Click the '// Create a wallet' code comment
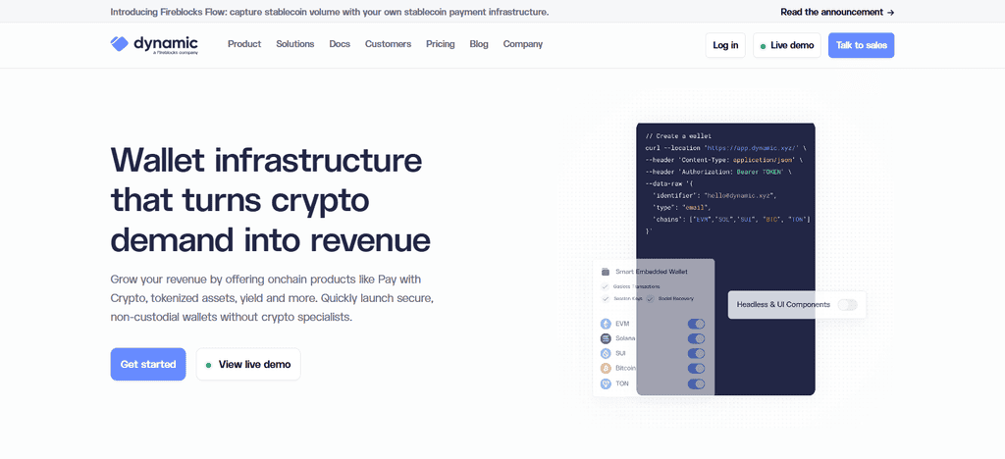The width and height of the screenshot is (1005, 459). (x=679, y=135)
